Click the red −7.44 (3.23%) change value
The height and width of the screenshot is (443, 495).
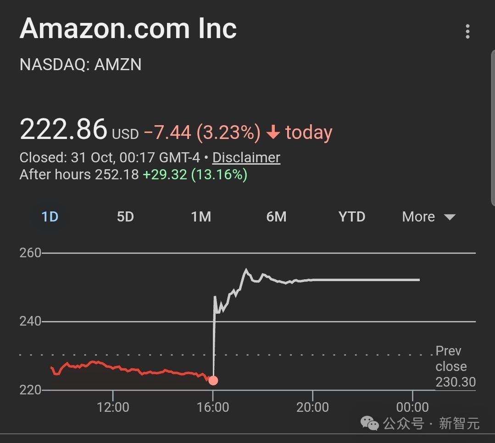(202, 133)
